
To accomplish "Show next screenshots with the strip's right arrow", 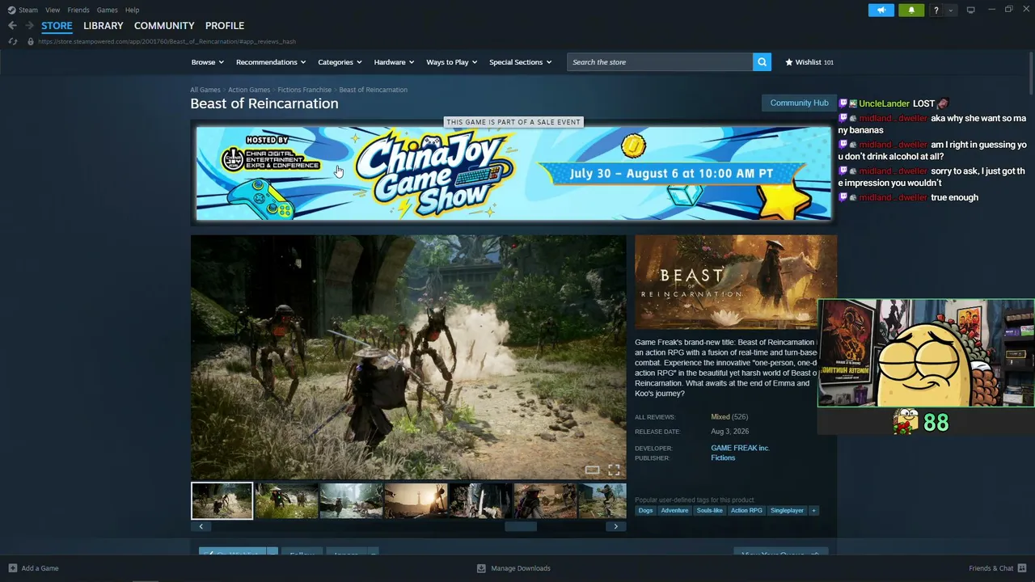I will [615, 526].
